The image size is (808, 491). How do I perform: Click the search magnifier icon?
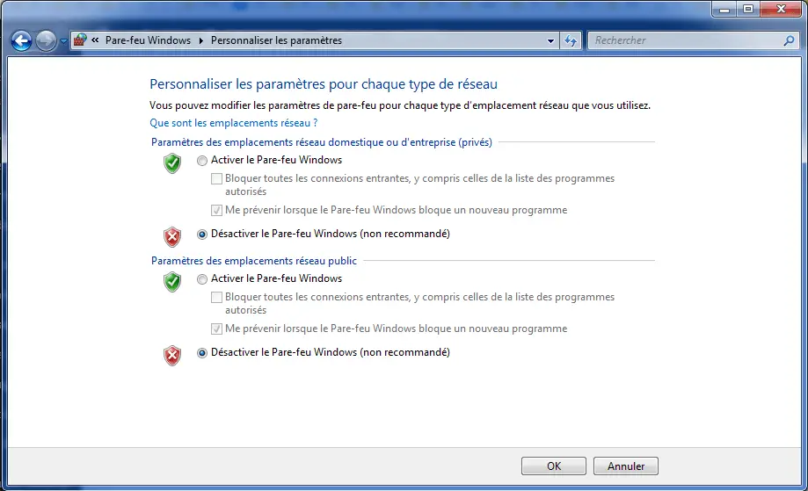tap(789, 40)
